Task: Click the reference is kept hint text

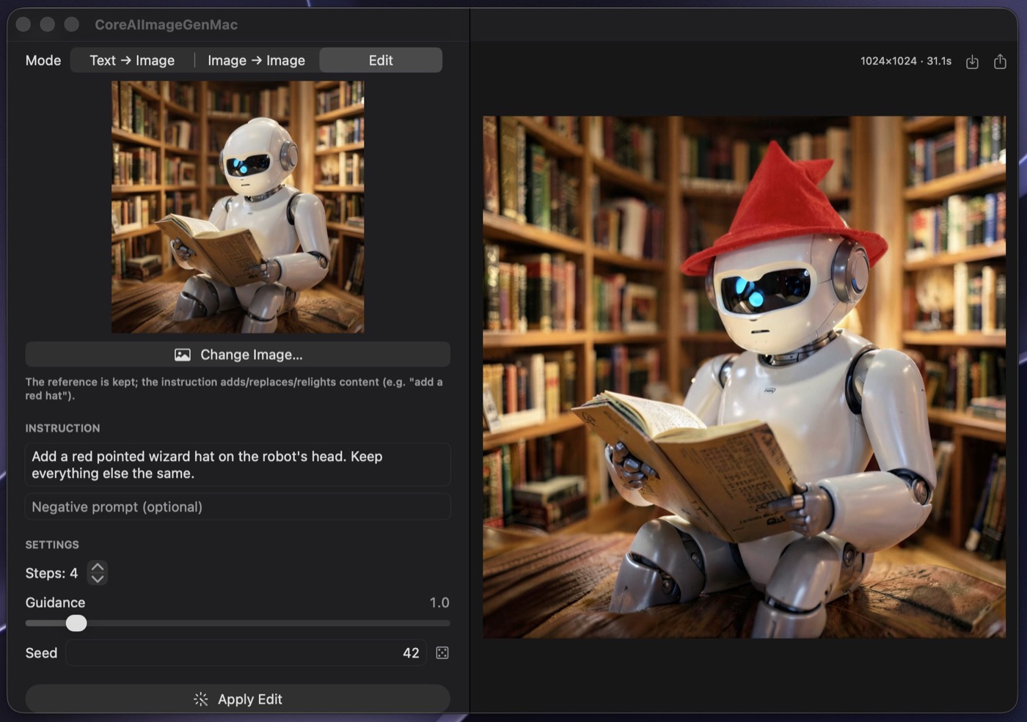Action: (234, 388)
